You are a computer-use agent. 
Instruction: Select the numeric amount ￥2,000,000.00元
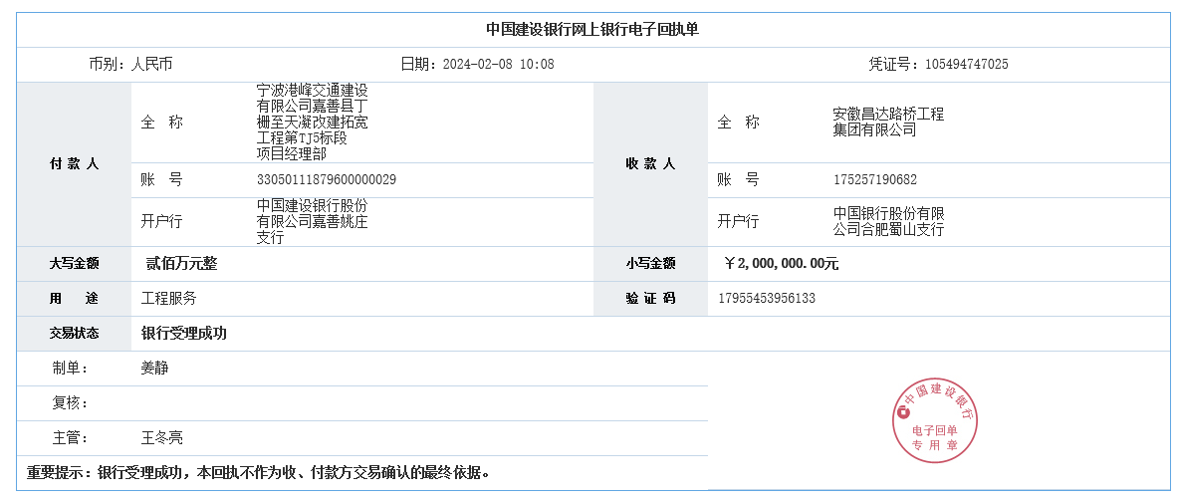tap(781, 264)
